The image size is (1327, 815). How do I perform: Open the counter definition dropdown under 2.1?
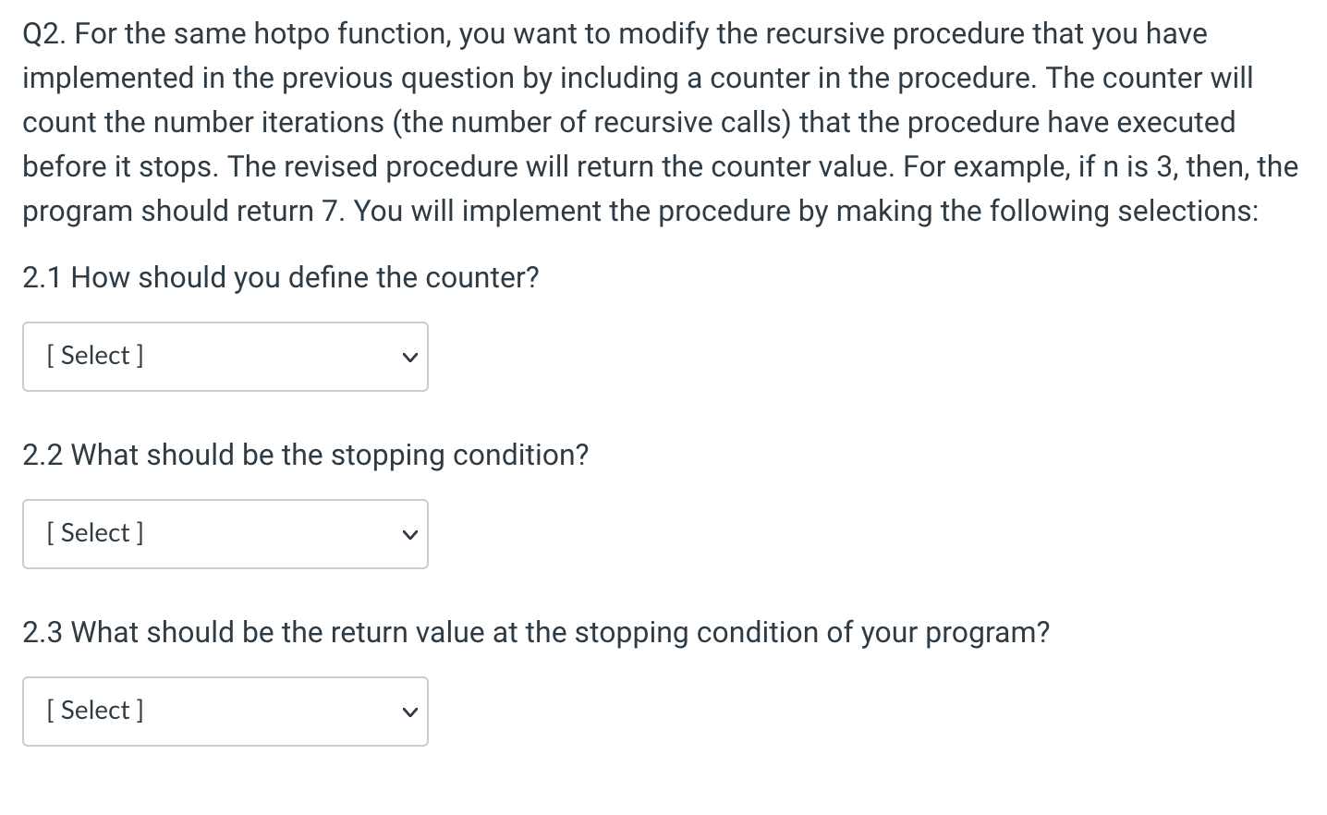tap(225, 357)
